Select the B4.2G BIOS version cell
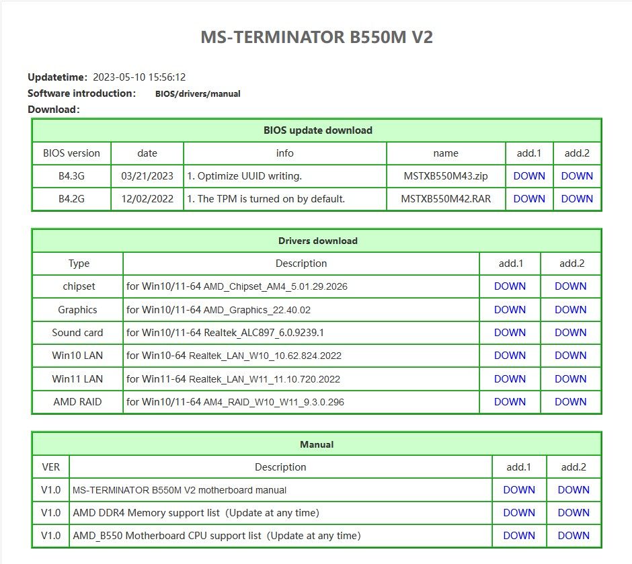632x564 pixels. click(x=71, y=199)
